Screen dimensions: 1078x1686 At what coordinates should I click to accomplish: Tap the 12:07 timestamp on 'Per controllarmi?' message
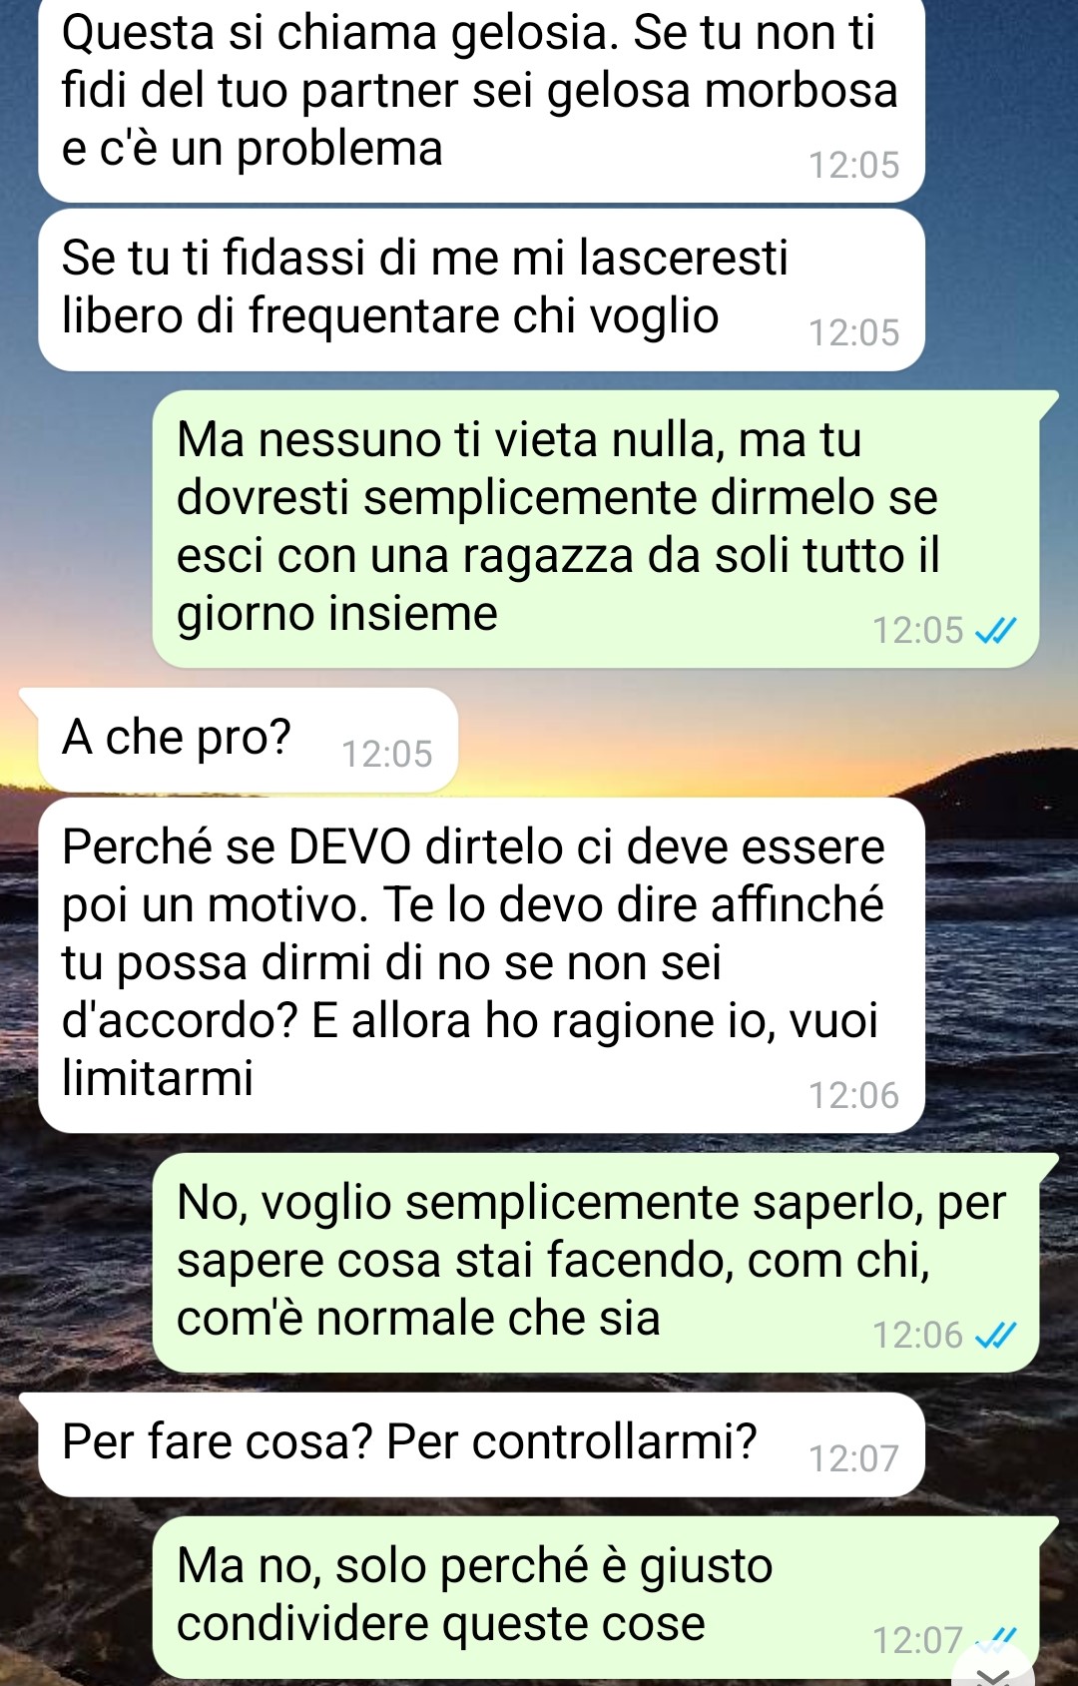click(x=853, y=1458)
